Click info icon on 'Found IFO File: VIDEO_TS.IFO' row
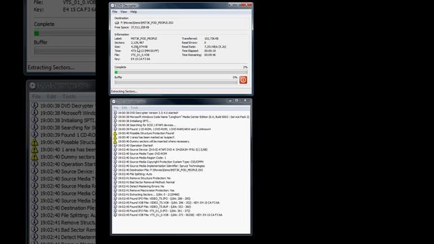 coord(115,199)
